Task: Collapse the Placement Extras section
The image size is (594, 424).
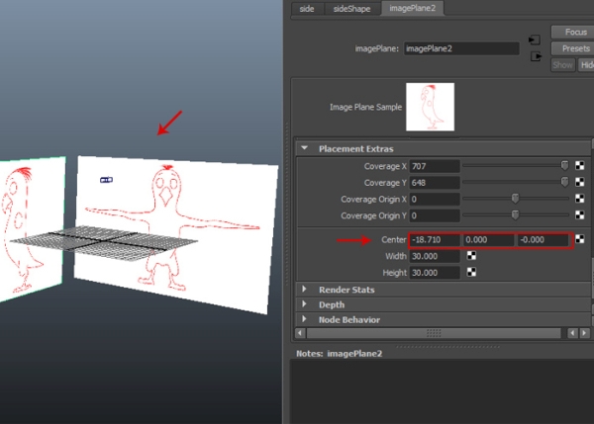Action: pos(305,148)
